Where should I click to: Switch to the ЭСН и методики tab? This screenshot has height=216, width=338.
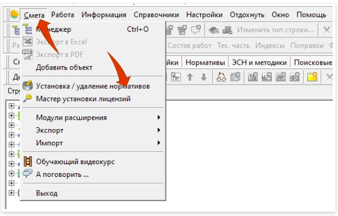click(260, 62)
